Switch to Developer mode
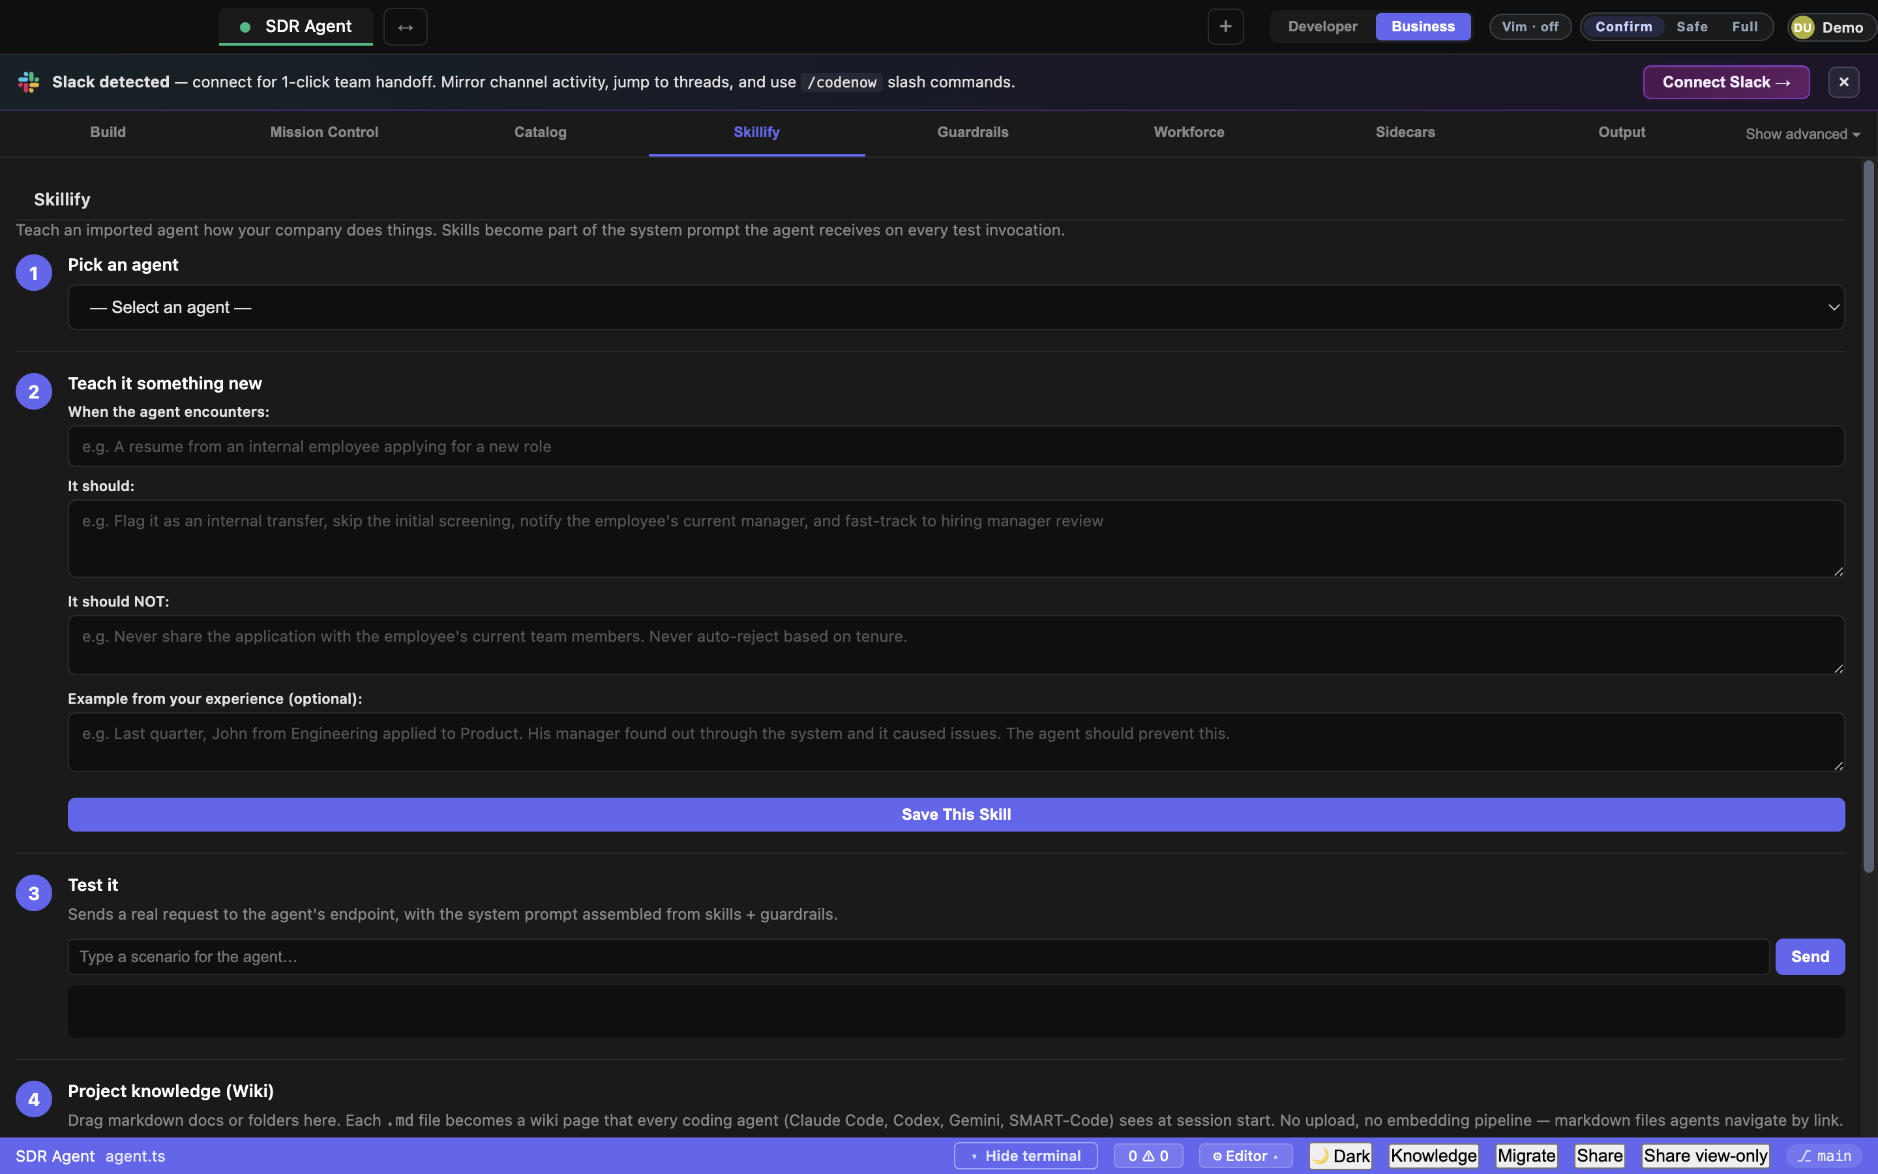 tap(1322, 26)
